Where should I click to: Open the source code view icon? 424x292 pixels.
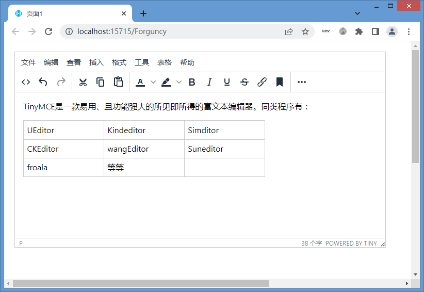[x=26, y=82]
